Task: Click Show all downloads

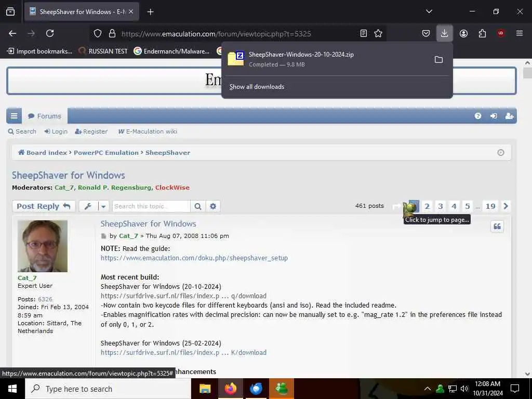Action: point(257,87)
